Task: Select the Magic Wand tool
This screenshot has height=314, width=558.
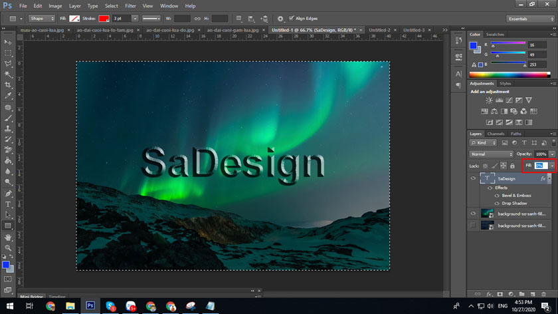Action: 8,75
